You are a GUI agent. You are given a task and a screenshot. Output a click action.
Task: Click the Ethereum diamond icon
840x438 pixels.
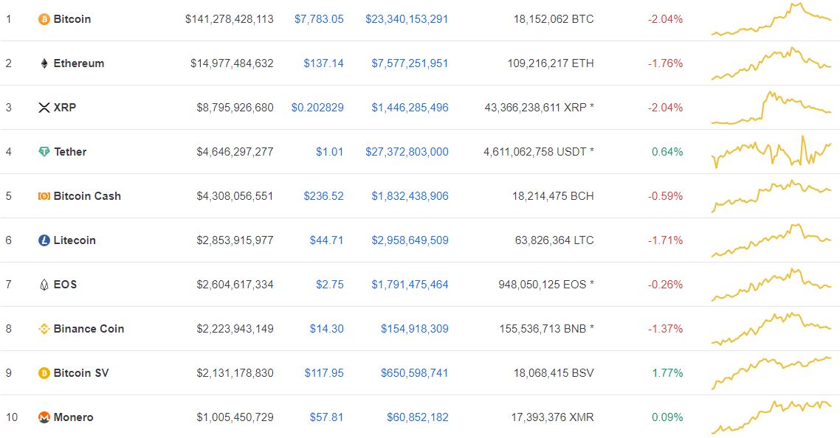[44, 63]
